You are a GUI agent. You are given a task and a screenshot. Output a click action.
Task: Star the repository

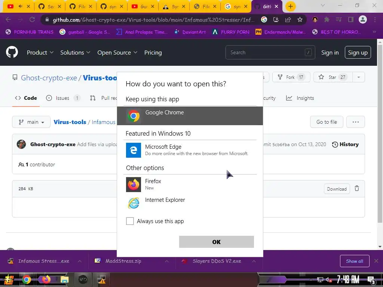333,77
